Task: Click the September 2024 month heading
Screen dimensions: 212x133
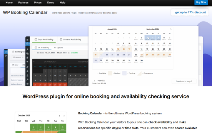Action: coord(153,29)
